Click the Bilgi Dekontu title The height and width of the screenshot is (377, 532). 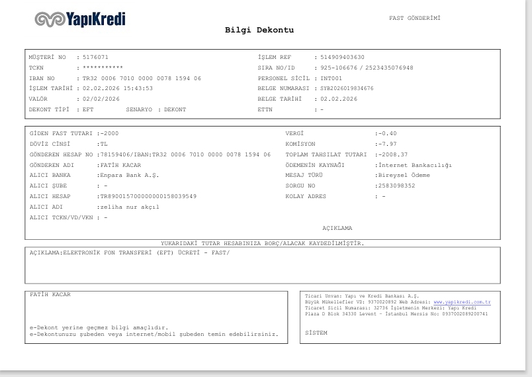(259, 30)
